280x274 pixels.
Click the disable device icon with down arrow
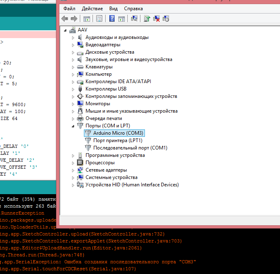click(x=166, y=18)
